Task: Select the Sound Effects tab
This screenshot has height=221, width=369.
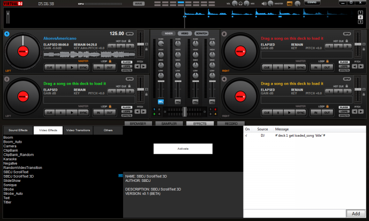Action: point(18,130)
